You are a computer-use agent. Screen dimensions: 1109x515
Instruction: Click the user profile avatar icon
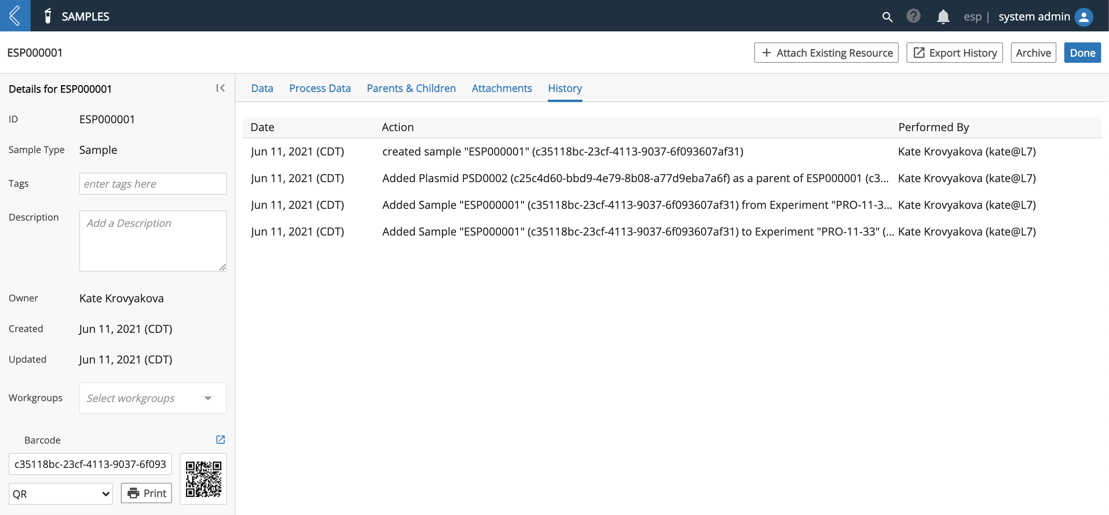tap(1083, 16)
